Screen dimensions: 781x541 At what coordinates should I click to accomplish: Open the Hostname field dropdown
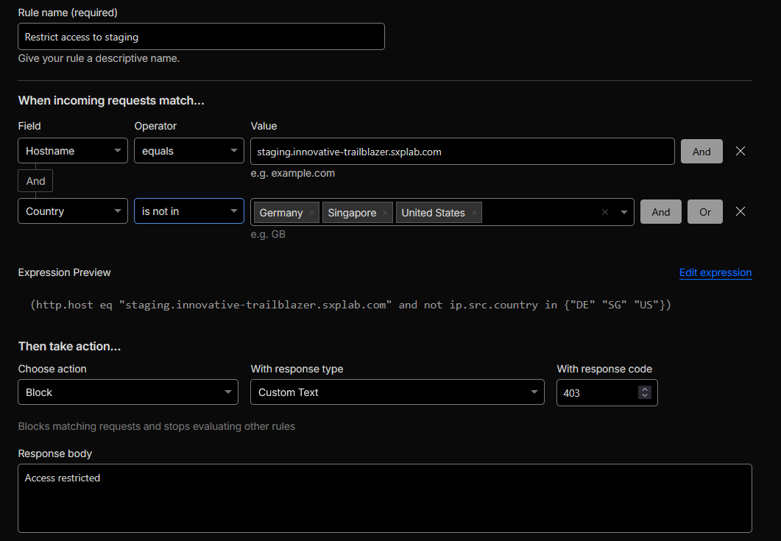pyautogui.click(x=72, y=151)
